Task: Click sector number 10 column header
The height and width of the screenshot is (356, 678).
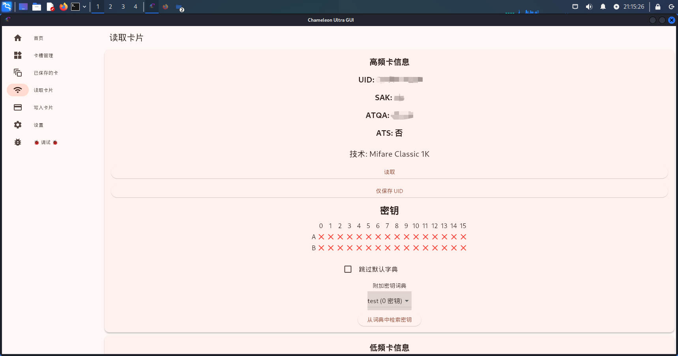Action: [416, 226]
